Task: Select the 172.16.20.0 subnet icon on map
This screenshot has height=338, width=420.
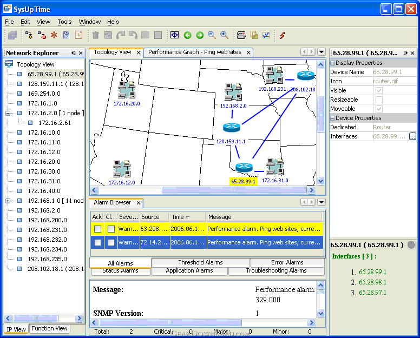Action: click(x=127, y=90)
